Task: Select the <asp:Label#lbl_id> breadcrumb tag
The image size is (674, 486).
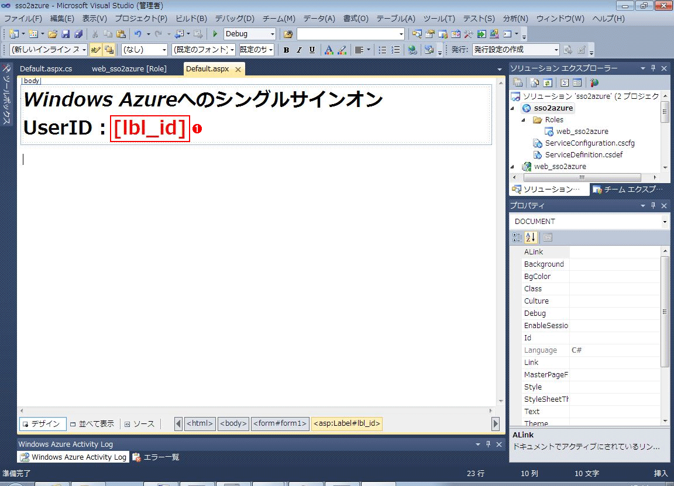Action: click(347, 423)
